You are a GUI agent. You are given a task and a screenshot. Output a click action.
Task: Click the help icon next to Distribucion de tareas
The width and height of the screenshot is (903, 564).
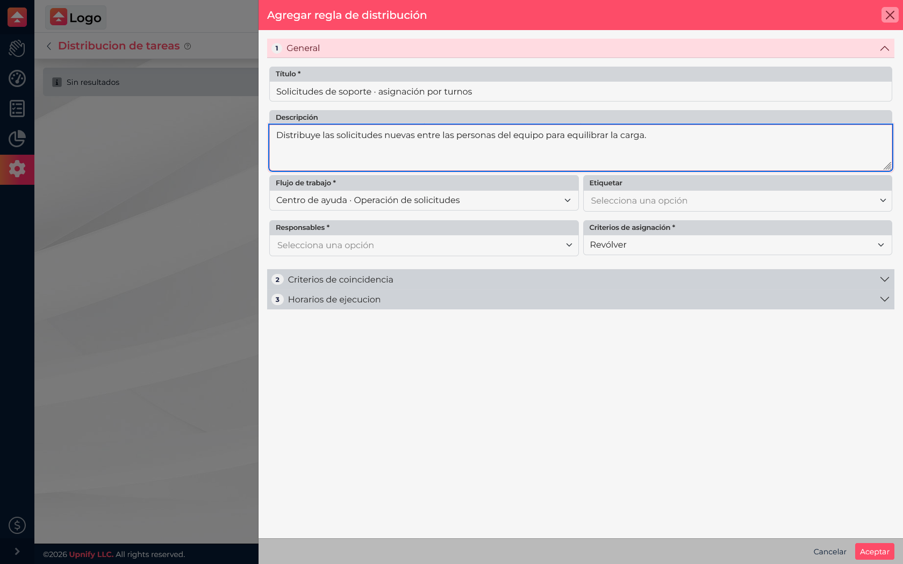pos(188,46)
